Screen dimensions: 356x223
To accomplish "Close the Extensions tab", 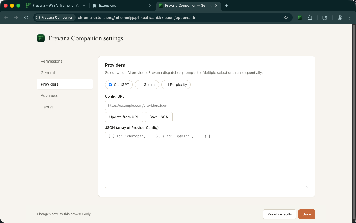I will (150, 6).
